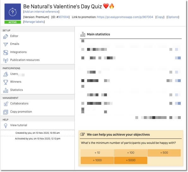
Task: Click Add an internal reference link
Action: pyautogui.click(x=41, y=12)
